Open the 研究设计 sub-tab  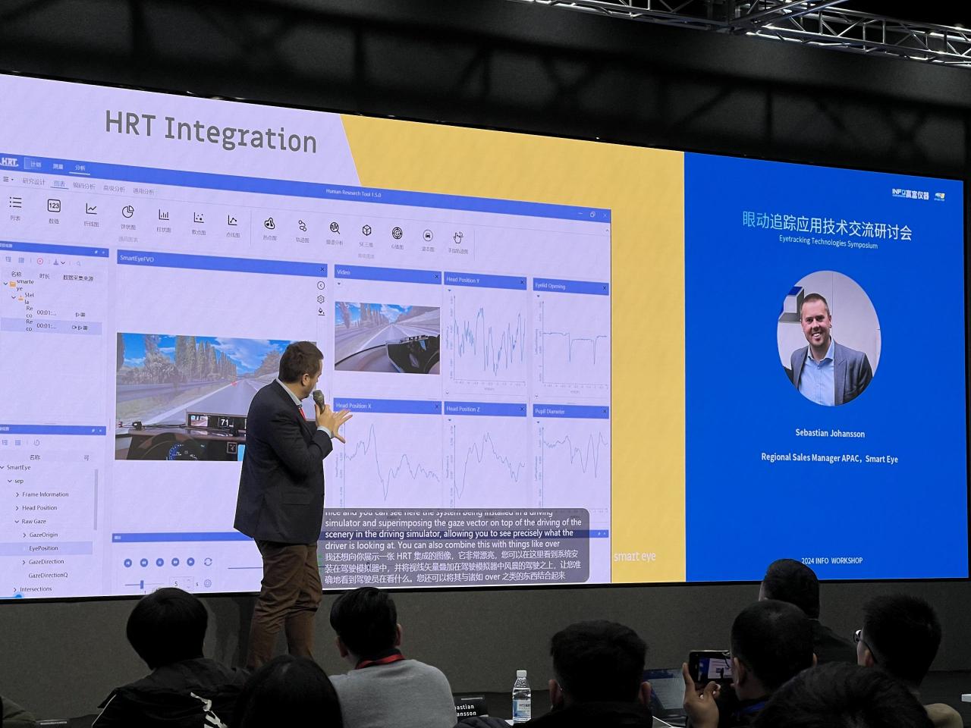pos(33,182)
